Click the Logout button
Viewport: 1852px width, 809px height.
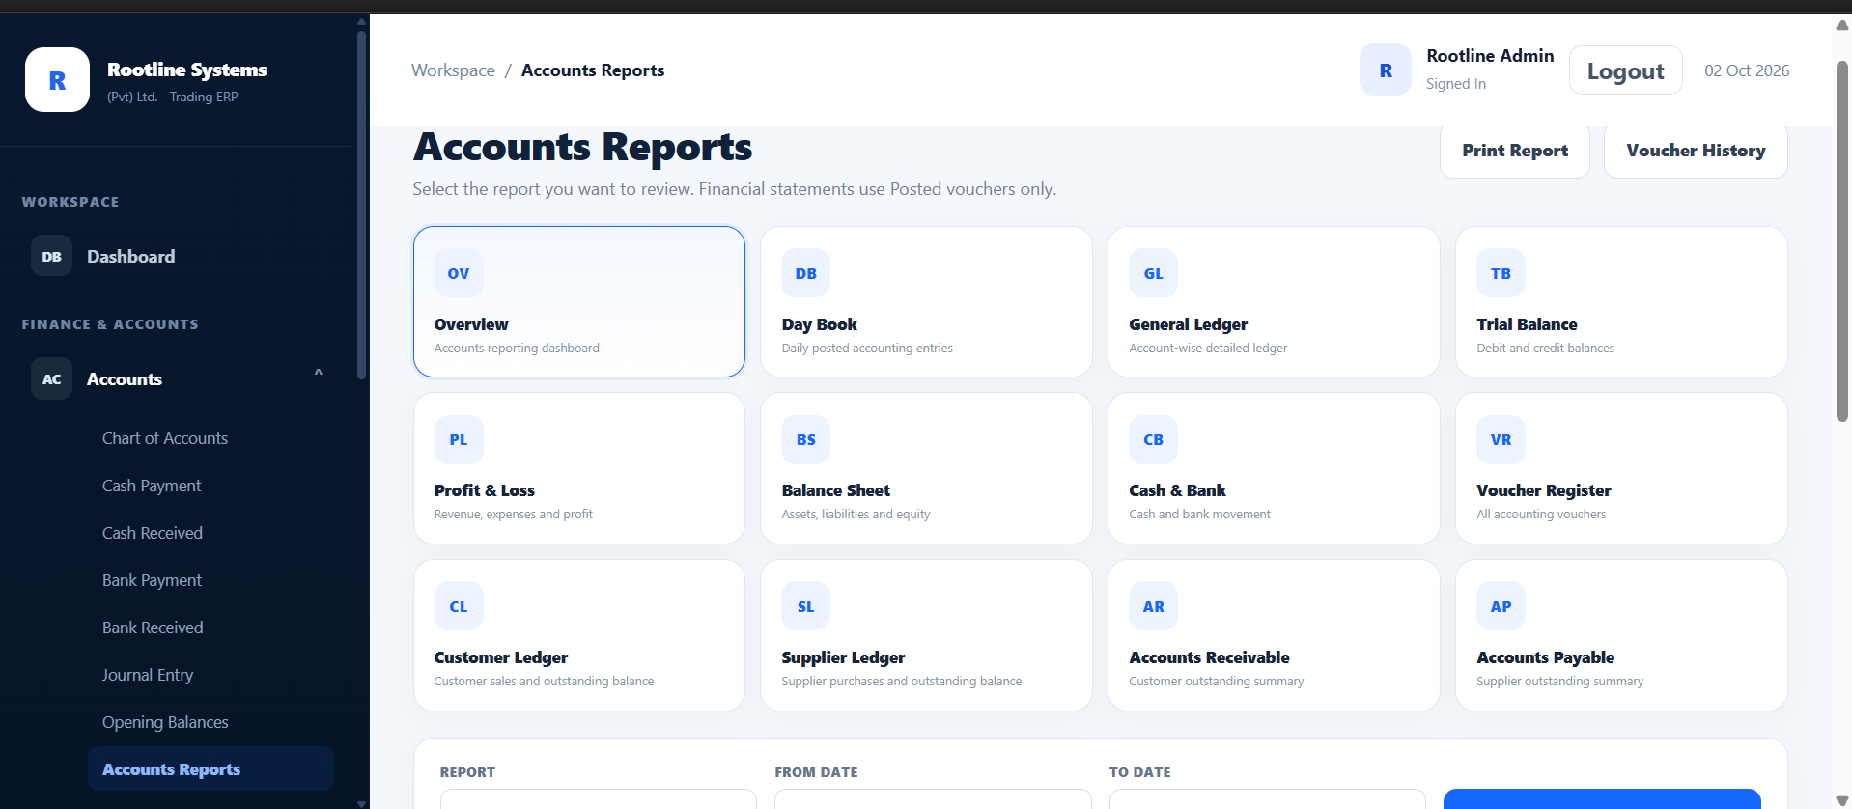tap(1626, 70)
